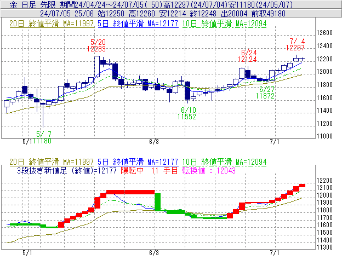
Task: Click the 始12250 opening value in header
Action: coord(111,14)
